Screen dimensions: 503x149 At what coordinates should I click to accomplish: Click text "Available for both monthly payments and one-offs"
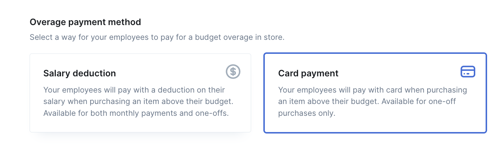tap(136, 113)
